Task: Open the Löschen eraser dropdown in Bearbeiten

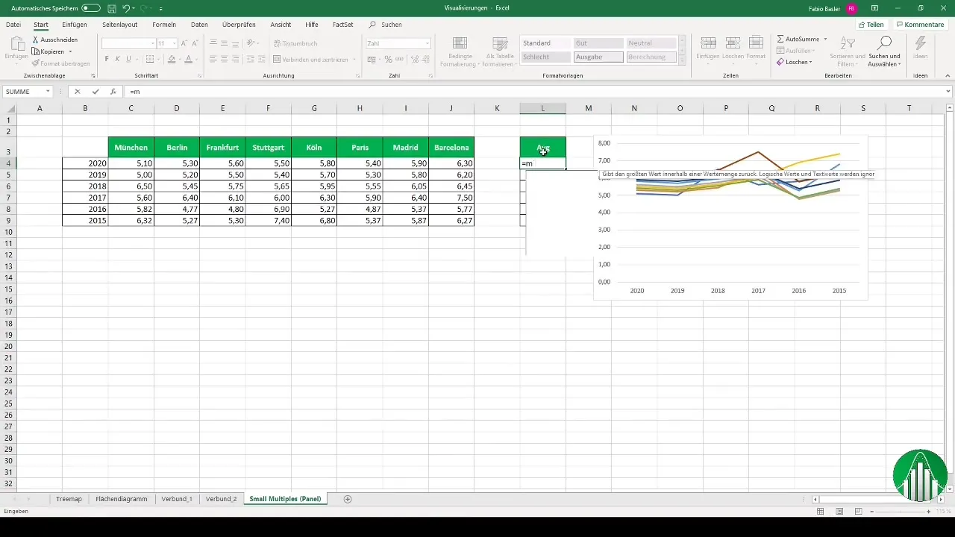Action: (x=795, y=62)
